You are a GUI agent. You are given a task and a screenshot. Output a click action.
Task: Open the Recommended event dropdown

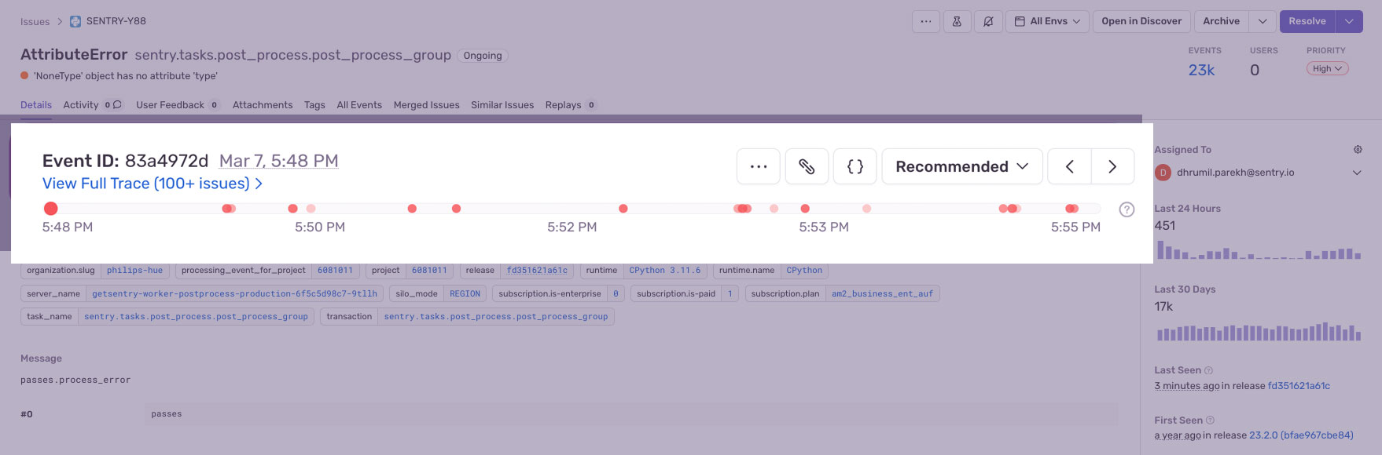click(961, 166)
